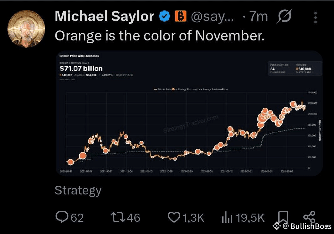Open the three-dot more options menu
This screenshot has height=234, width=334.
tap(316, 17)
